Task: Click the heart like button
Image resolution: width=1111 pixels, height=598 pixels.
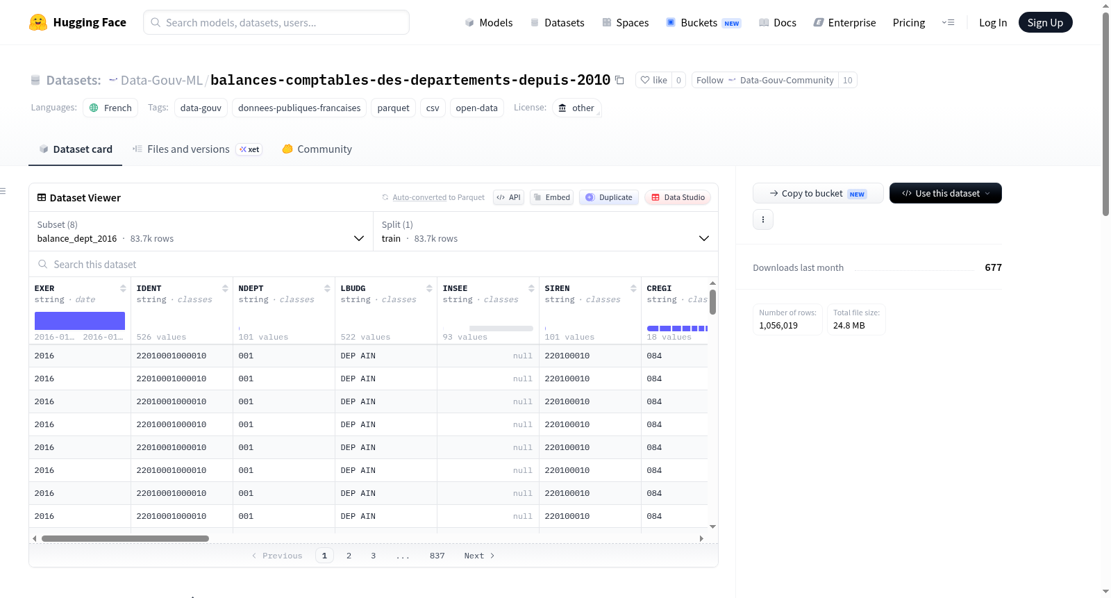Action: (x=653, y=81)
